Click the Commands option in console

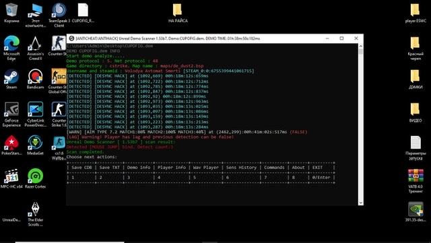tap(274, 168)
